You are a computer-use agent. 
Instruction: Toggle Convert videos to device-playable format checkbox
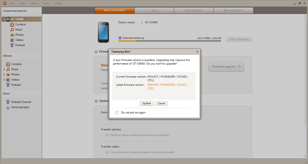click(x=107, y=152)
